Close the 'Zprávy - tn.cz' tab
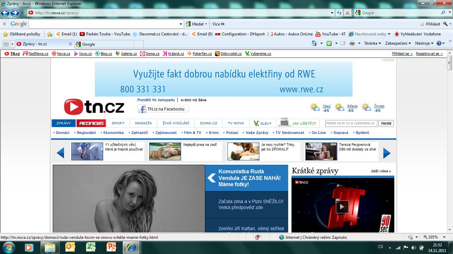 (x=70, y=44)
